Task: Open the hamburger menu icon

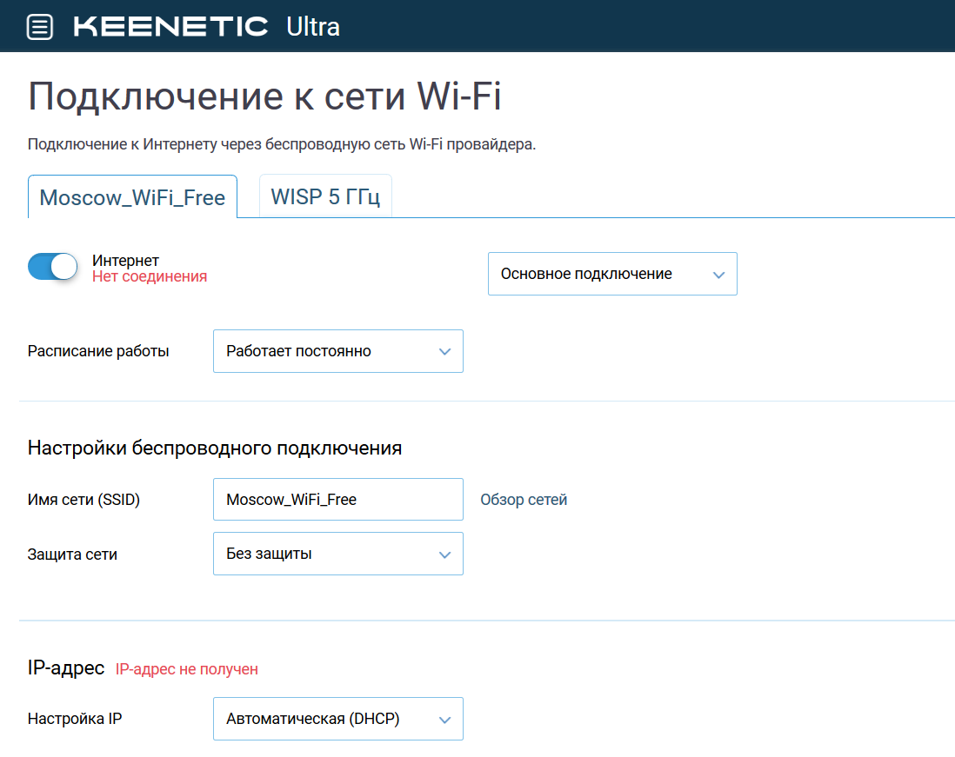Action: coord(40,27)
